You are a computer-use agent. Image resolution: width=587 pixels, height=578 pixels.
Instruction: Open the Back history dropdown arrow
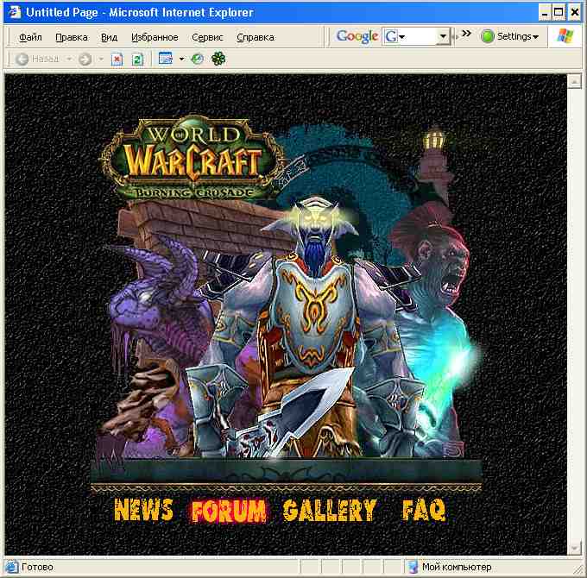69,59
